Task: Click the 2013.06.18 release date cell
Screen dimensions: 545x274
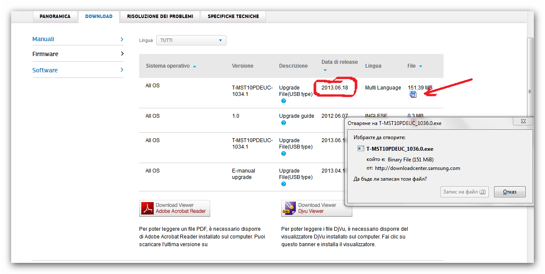Action: tap(335, 87)
